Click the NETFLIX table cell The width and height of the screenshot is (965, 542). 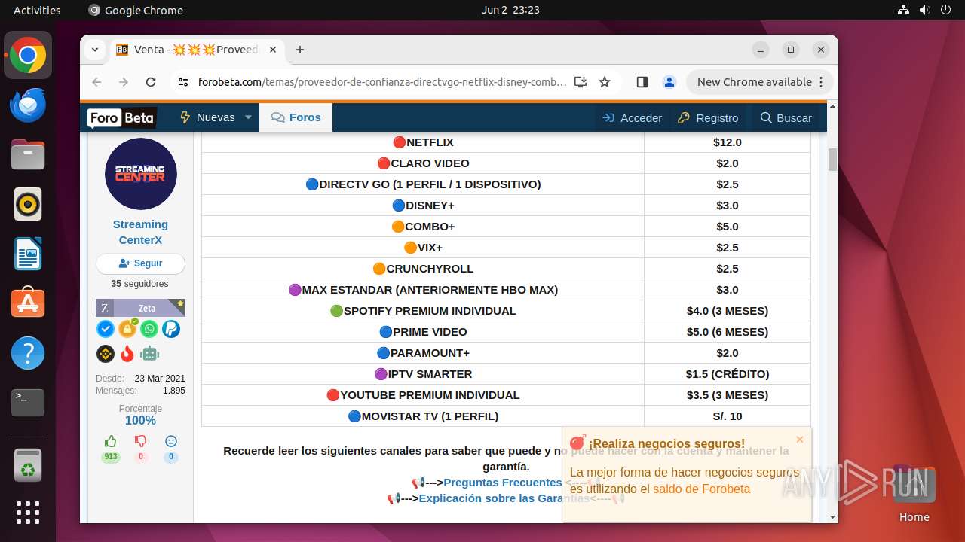(423, 142)
